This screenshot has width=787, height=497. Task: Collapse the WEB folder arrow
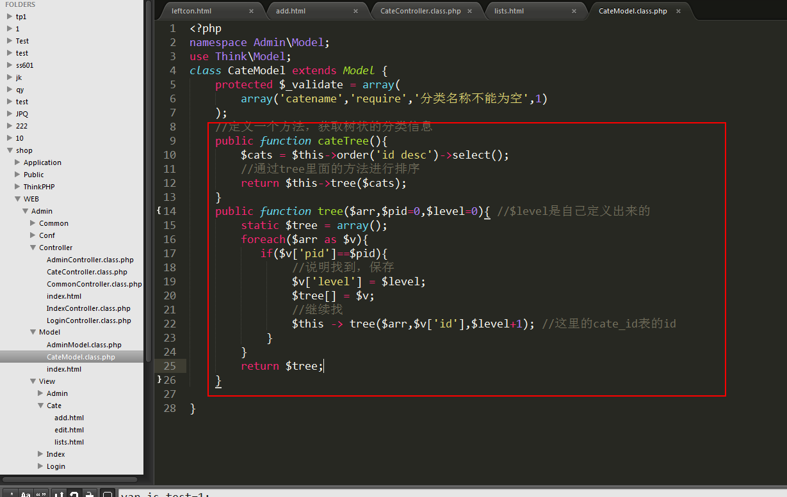point(17,199)
